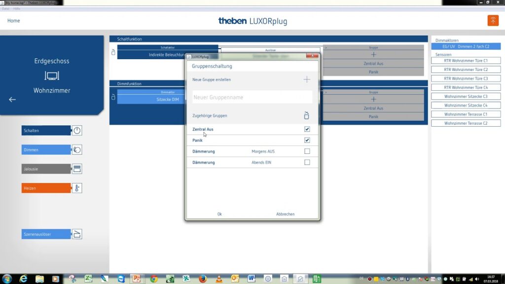Click the trash icon beside Zugehörige Gruppen
The image size is (505, 284).
pyautogui.click(x=306, y=115)
